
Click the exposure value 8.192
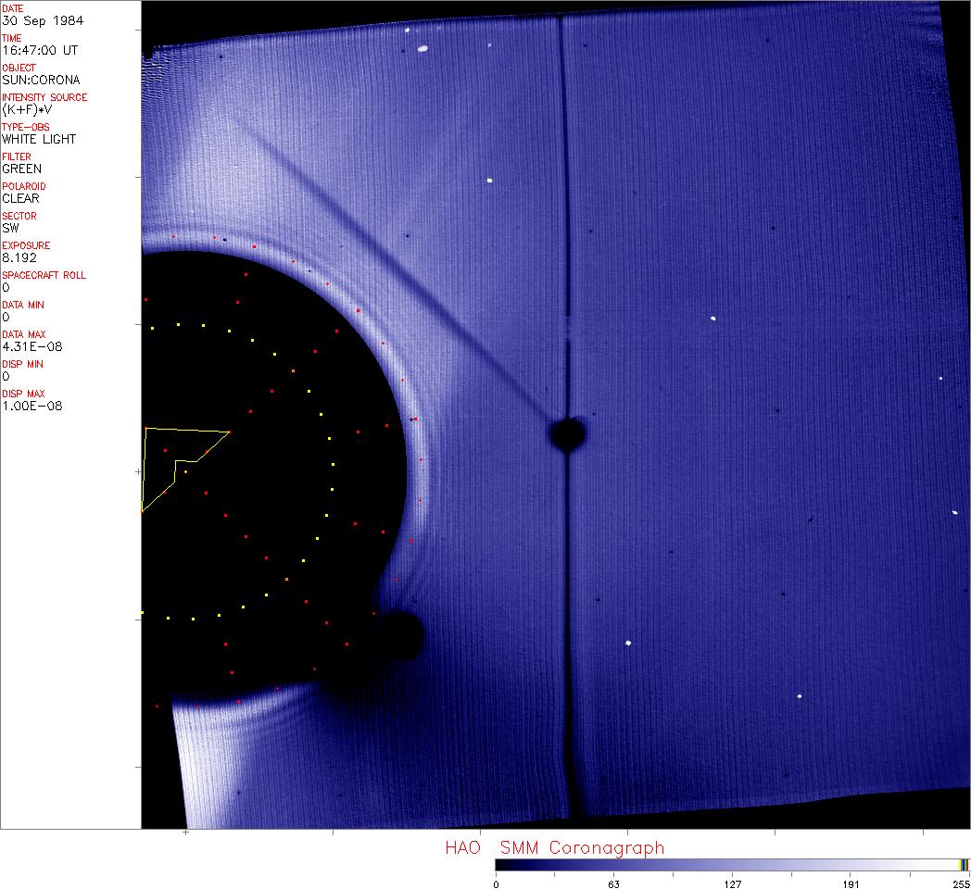(x=19, y=257)
